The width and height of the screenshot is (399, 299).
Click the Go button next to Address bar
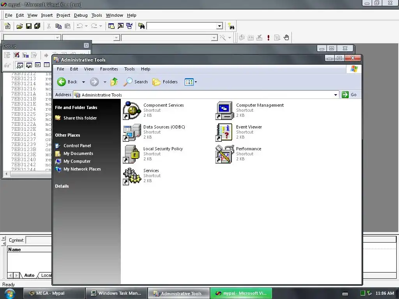click(350, 95)
